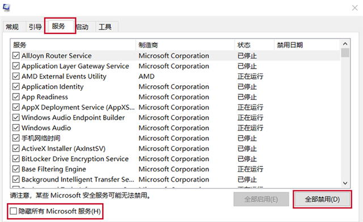363x222 pixels.
Task: Uncheck Base Filtering Engine checkbox
Action: [16, 169]
